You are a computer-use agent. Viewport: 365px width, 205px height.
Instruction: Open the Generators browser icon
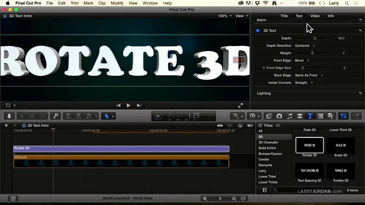coord(320,116)
